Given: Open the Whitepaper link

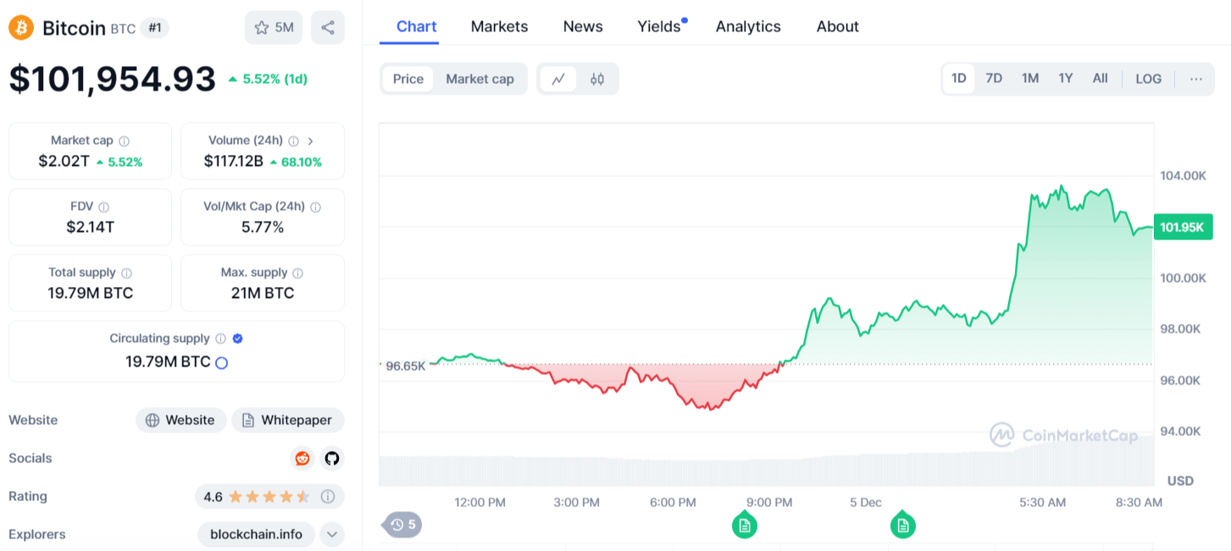Looking at the screenshot, I should coord(287,420).
